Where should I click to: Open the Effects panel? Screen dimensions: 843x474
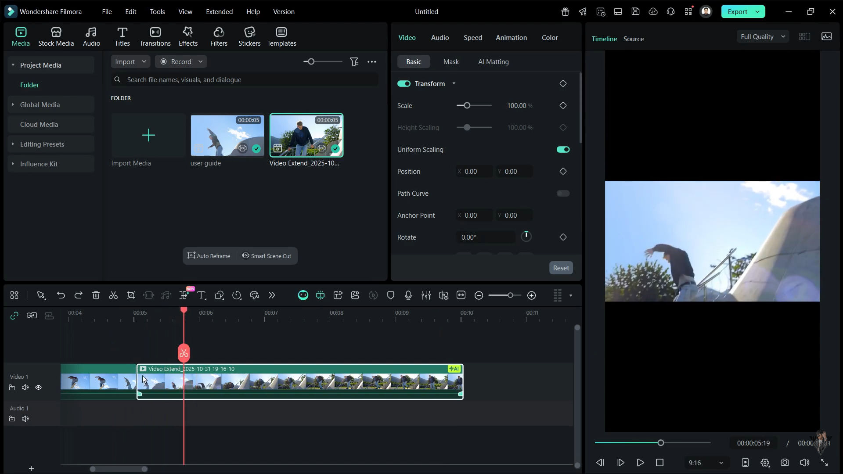tap(188, 36)
